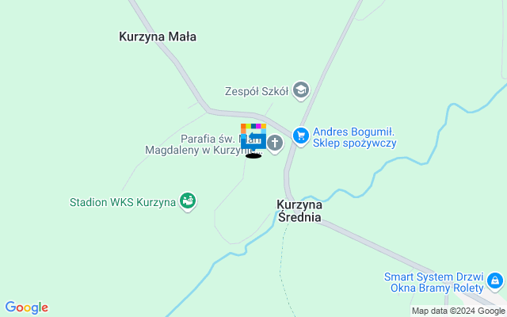Click the Kurzyna Średnia place name
507x317 pixels.
pos(299,211)
